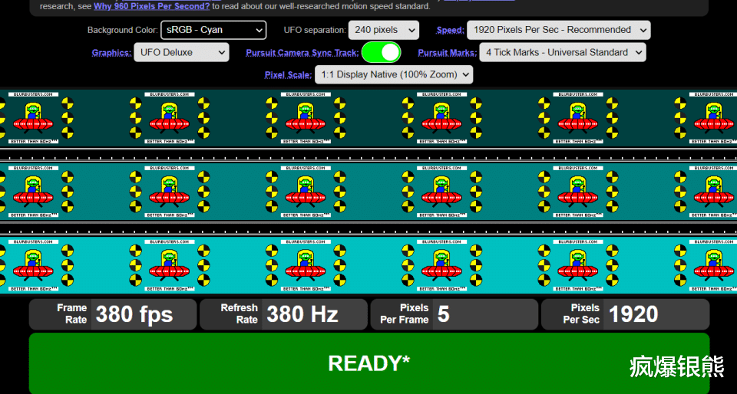The image size is (737, 394).
Task: Expand the Speed selection dropdown
Action: [x=558, y=30]
